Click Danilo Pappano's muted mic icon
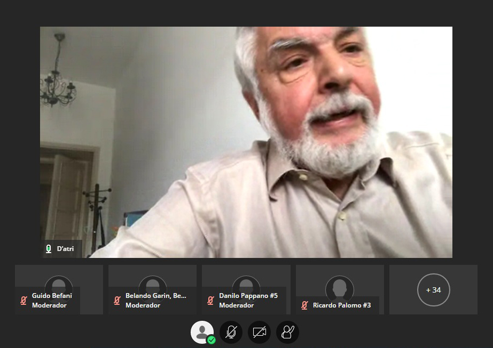 210,301
